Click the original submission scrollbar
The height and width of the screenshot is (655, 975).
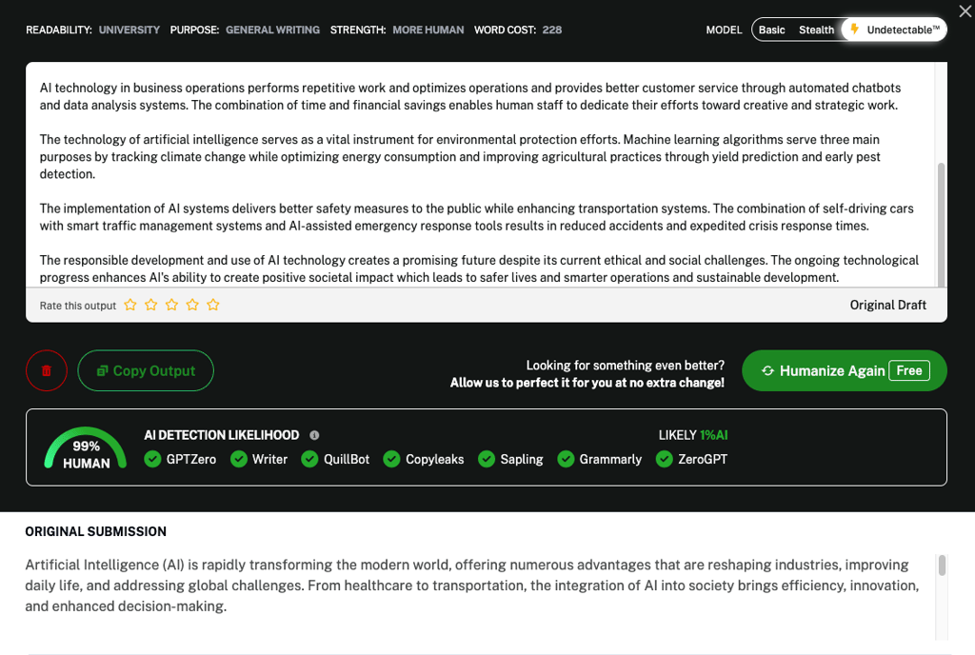[942, 566]
